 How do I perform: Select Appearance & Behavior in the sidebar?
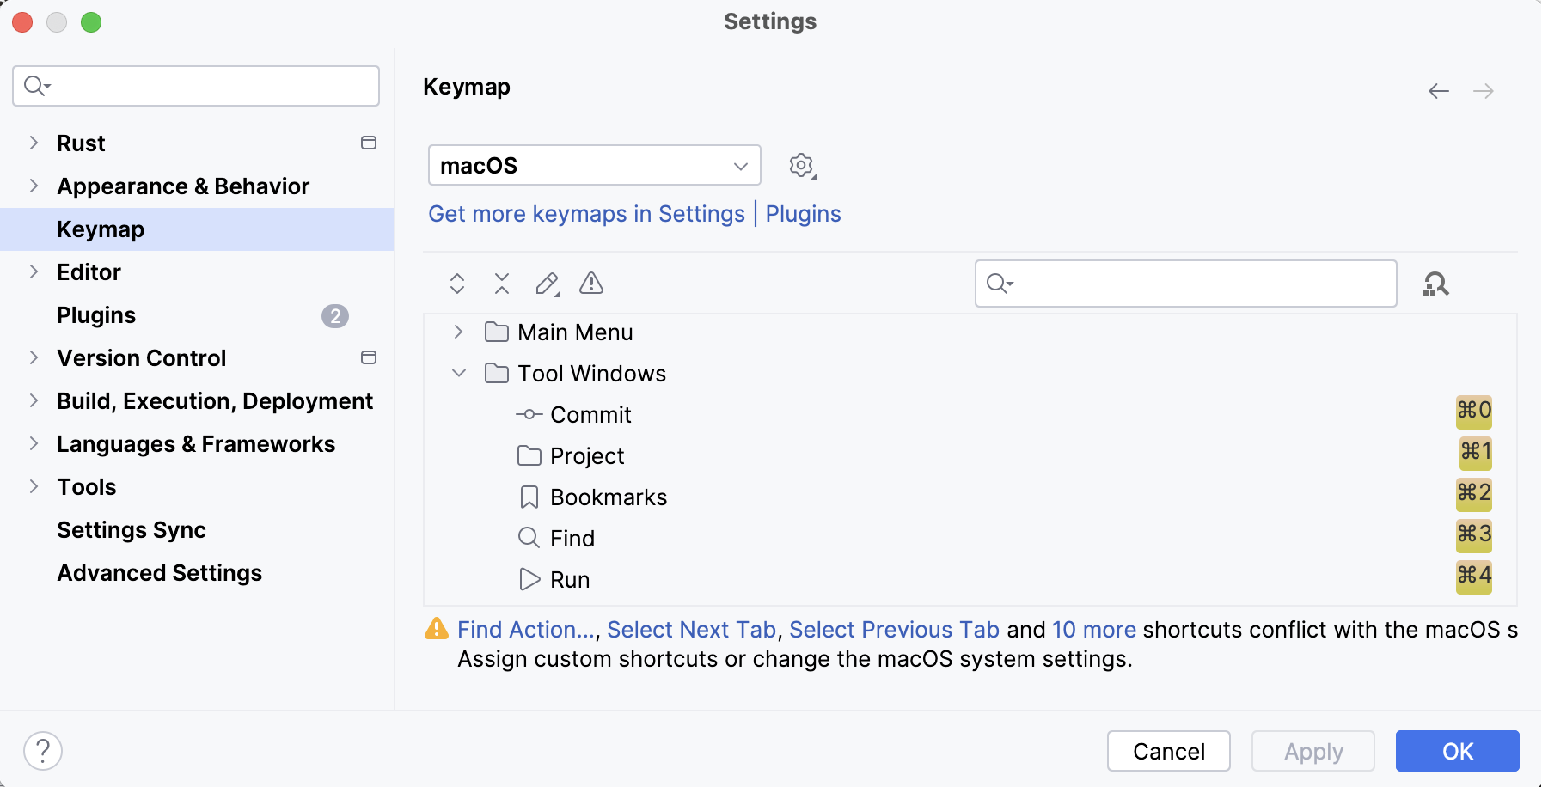pyautogui.click(x=182, y=186)
